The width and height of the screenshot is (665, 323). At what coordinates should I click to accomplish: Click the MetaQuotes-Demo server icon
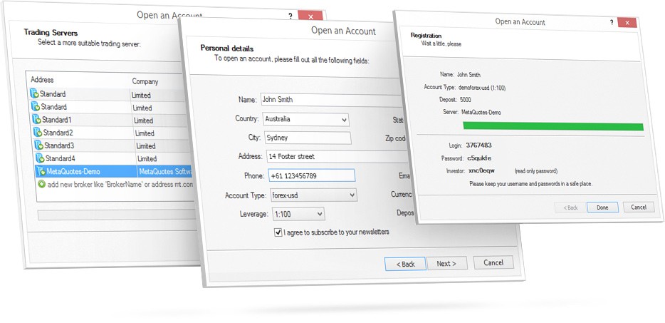coord(41,172)
